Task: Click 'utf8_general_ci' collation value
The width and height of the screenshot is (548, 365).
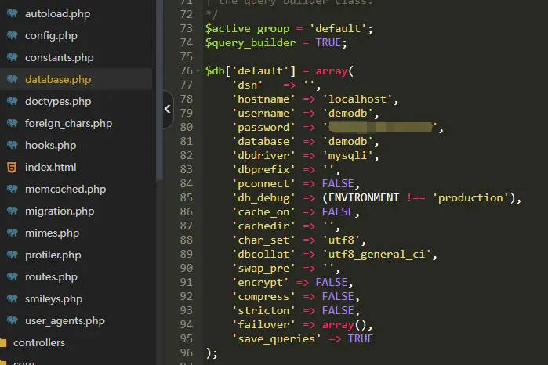Action: click(377, 255)
